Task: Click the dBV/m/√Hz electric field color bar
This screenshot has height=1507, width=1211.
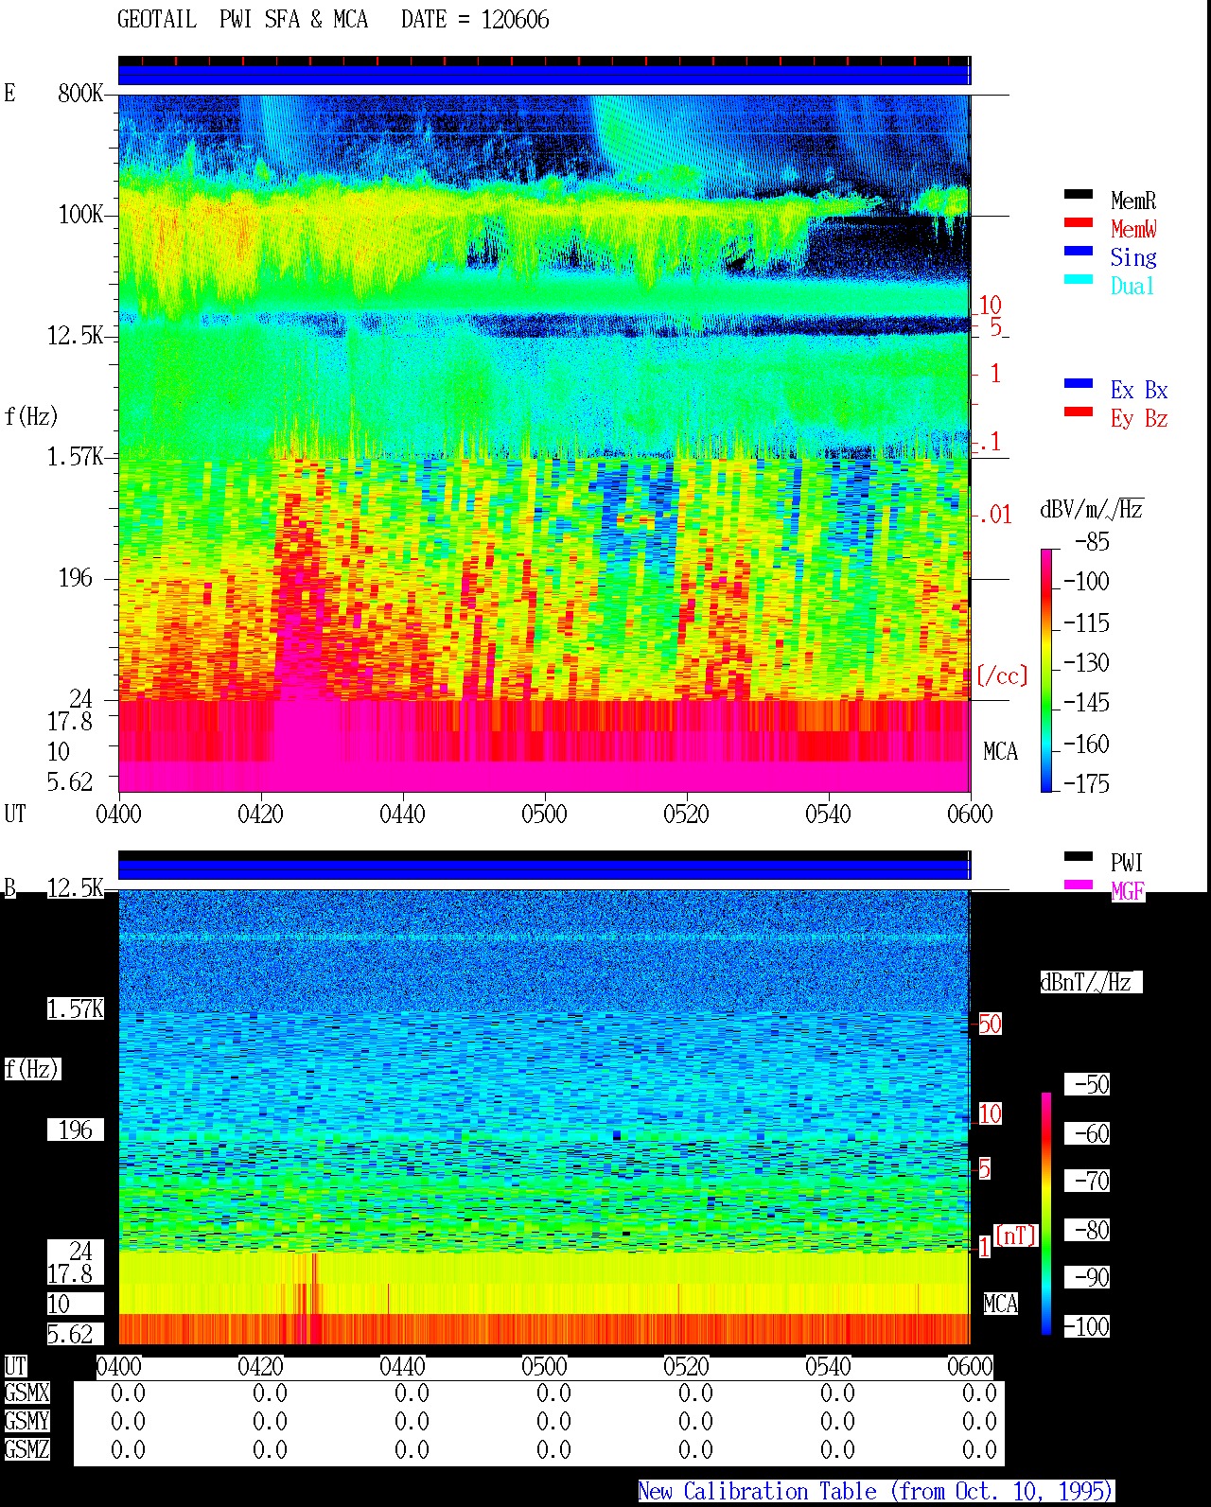Action: click(x=1045, y=670)
